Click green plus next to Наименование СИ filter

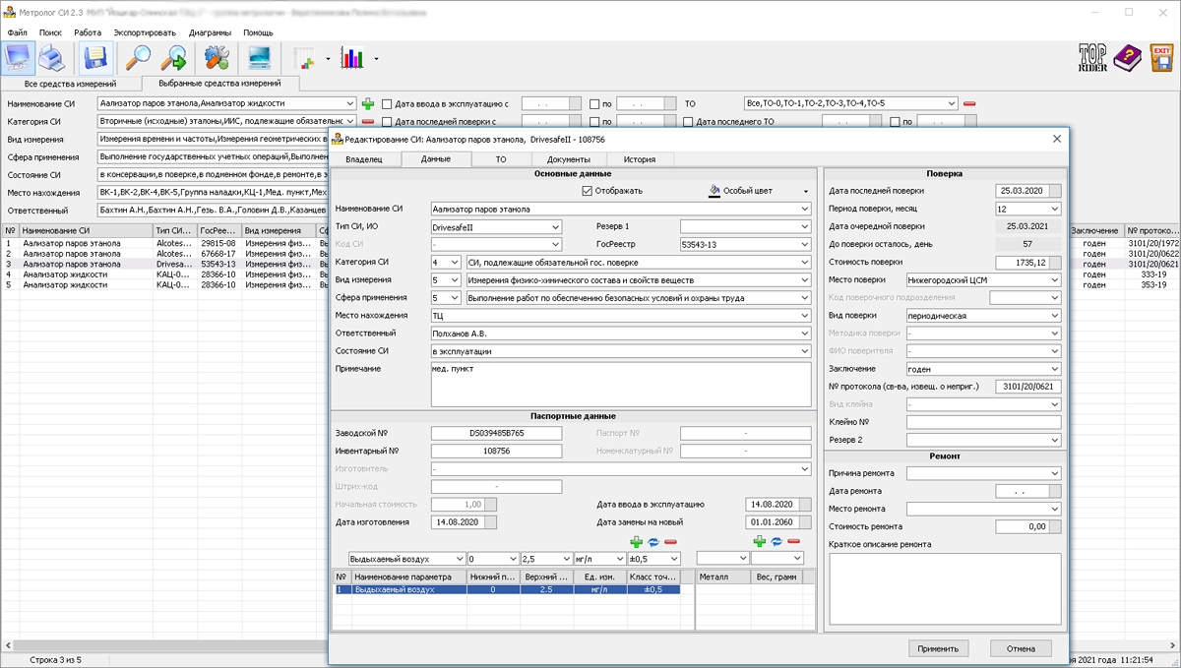coord(368,103)
